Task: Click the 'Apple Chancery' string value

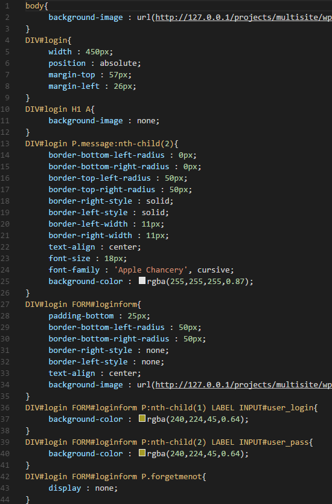Action: click(x=150, y=270)
